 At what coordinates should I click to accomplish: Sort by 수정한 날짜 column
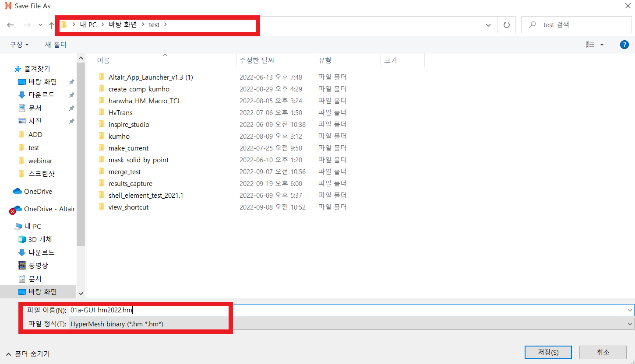tap(257, 60)
